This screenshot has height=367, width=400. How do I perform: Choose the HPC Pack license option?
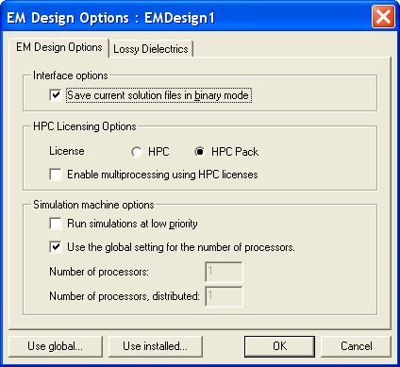[200, 152]
